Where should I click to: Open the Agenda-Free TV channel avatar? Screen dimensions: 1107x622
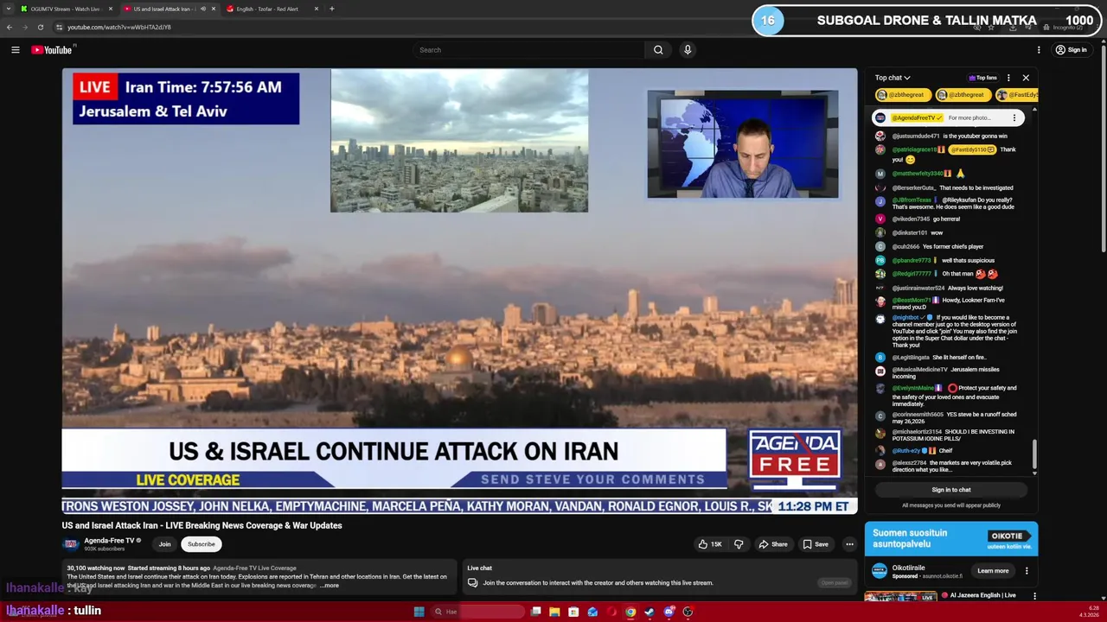[71, 544]
